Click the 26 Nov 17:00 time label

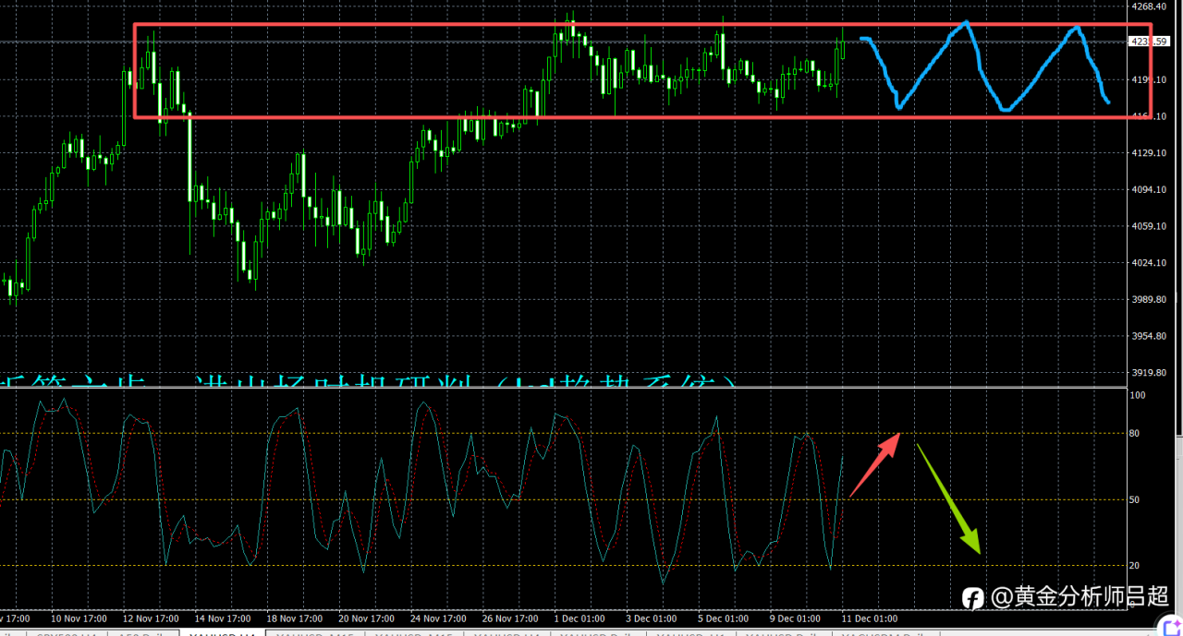(511, 618)
